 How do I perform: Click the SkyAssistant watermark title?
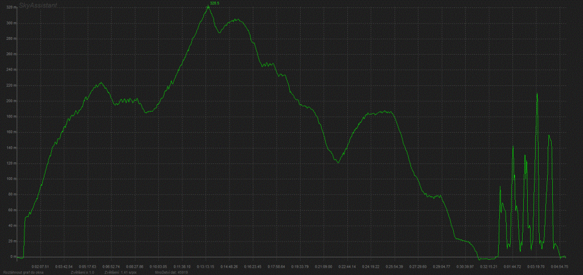(x=38, y=5)
